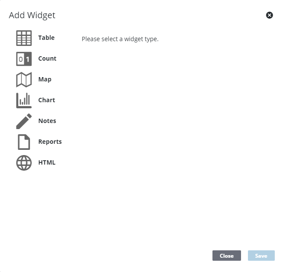Choose the Notes text label
283x272 pixels.
47,121
